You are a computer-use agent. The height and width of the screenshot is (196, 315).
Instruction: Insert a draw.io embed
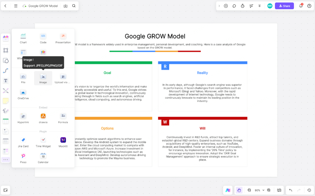(43, 118)
